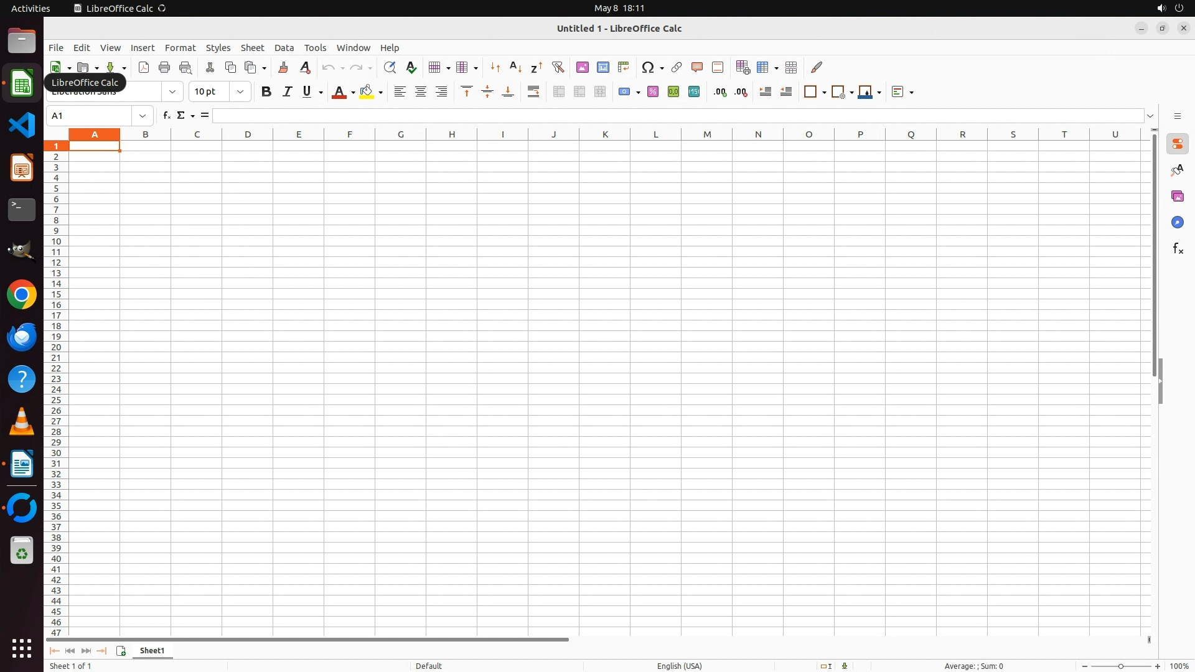Click the Function Wizard icon
1195x672 pixels.
[166, 116]
